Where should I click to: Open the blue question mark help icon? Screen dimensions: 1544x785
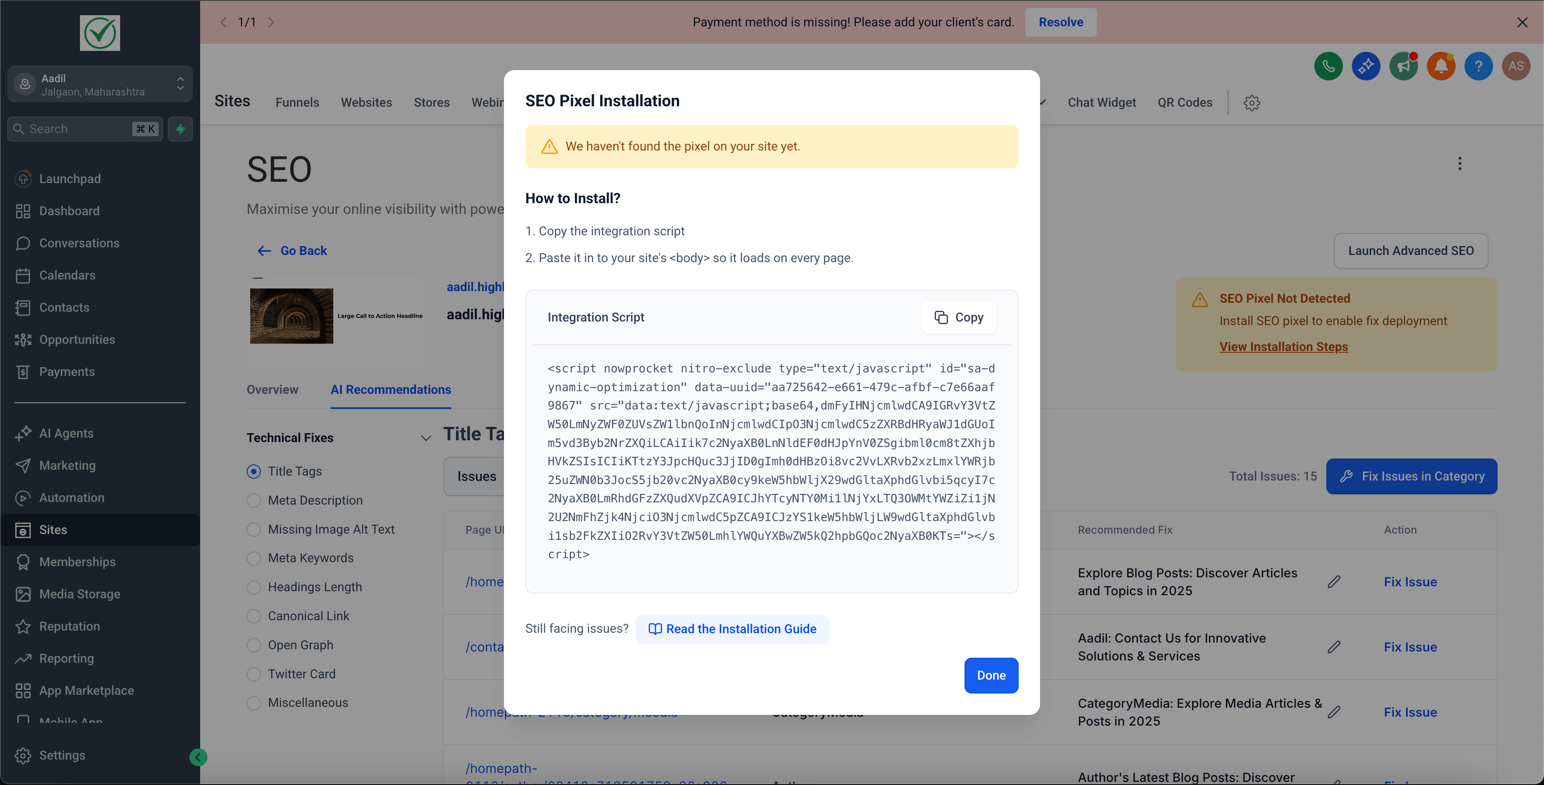point(1478,66)
